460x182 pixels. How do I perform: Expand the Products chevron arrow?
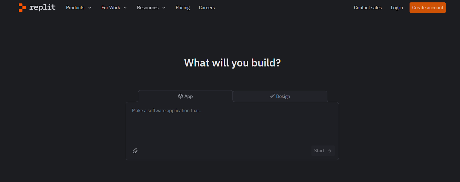coord(90,8)
